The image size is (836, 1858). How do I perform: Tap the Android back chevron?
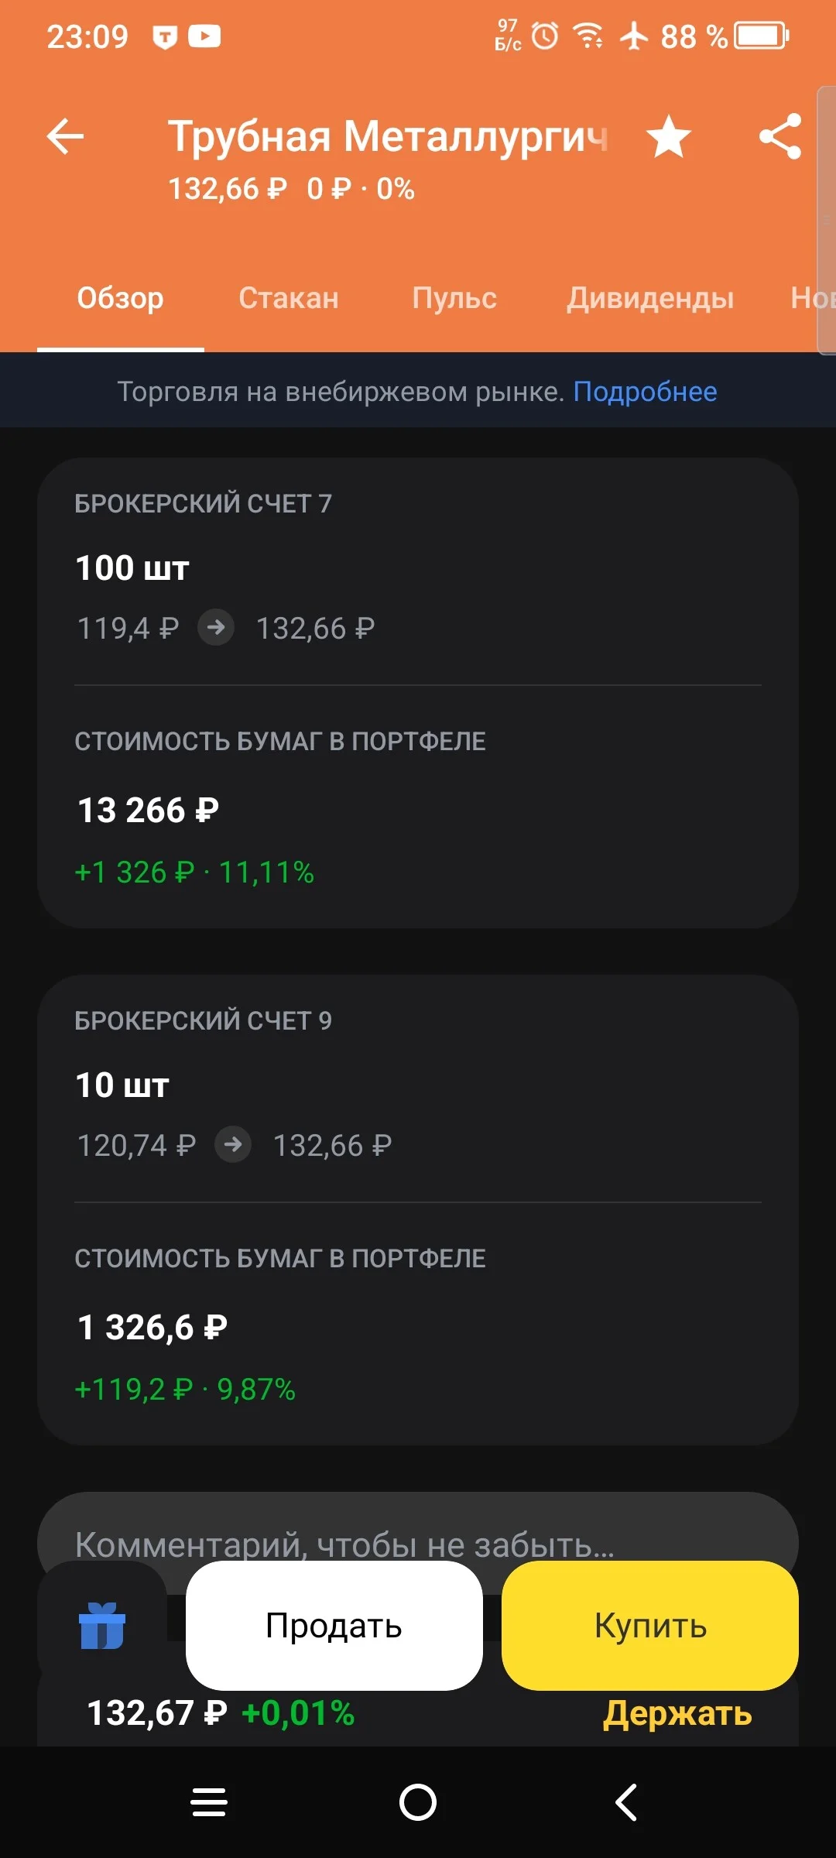[x=626, y=1802]
